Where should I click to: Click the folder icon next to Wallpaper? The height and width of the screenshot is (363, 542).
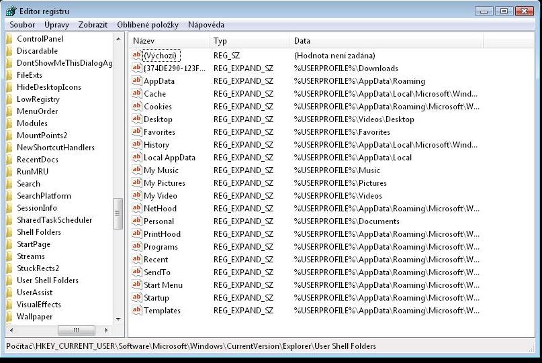click(x=9, y=317)
